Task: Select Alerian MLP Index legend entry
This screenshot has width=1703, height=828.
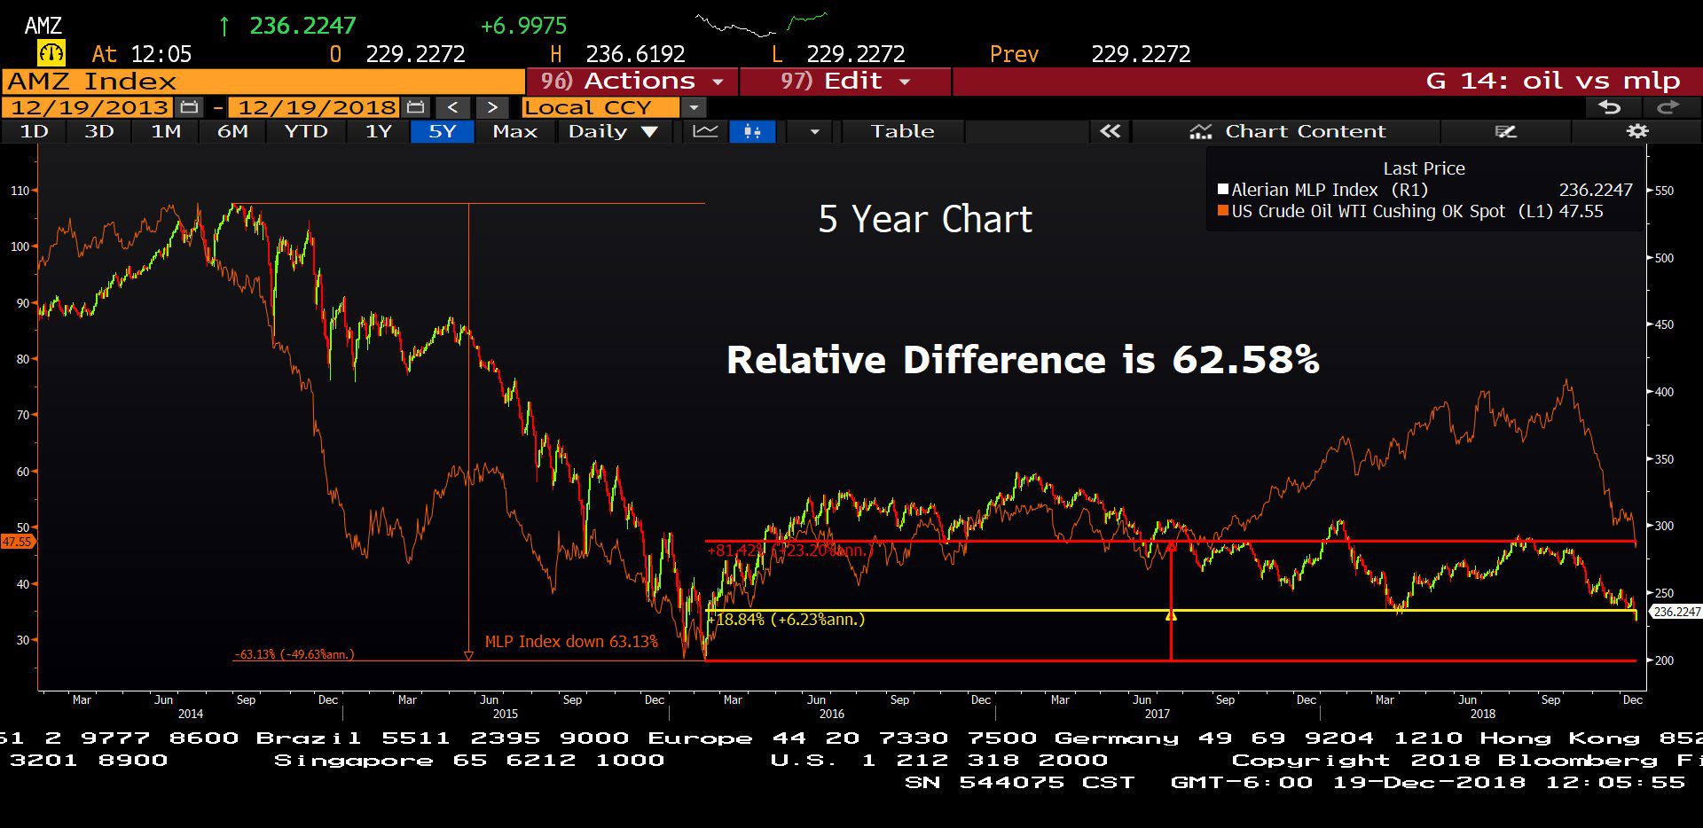Action: tap(1425, 190)
